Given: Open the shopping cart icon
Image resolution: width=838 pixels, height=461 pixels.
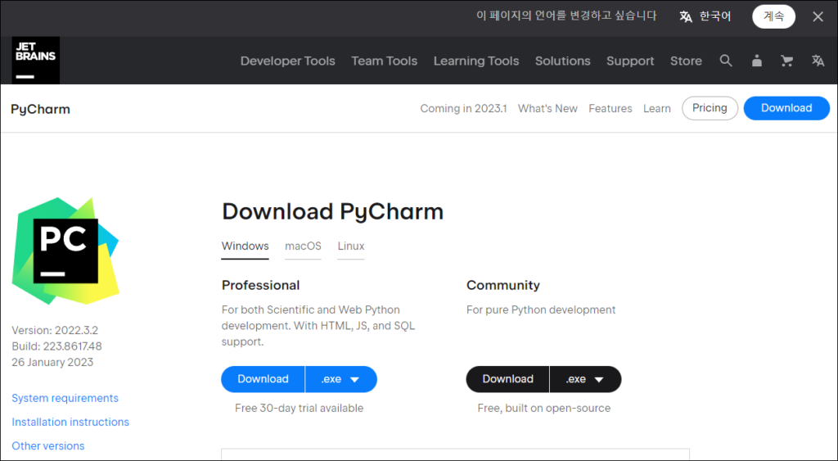Looking at the screenshot, I should pyautogui.click(x=786, y=61).
